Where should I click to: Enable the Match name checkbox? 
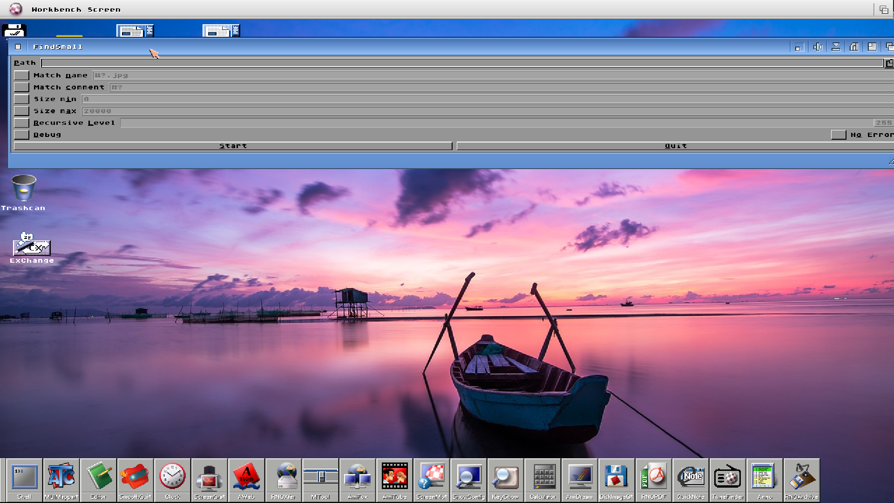(x=21, y=75)
